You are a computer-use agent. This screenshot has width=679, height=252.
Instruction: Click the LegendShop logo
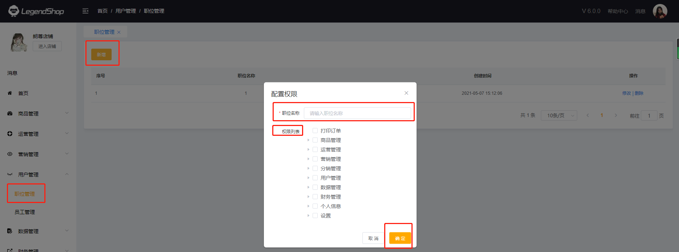(x=36, y=11)
